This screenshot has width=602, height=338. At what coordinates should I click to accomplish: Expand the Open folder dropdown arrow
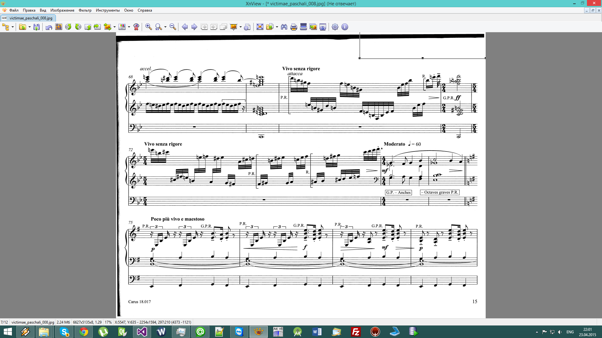(x=29, y=27)
